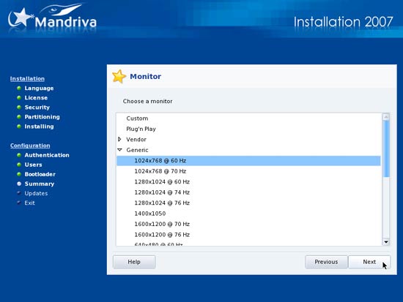Click the 'Choose a monitor' prompt text

click(x=147, y=102)
